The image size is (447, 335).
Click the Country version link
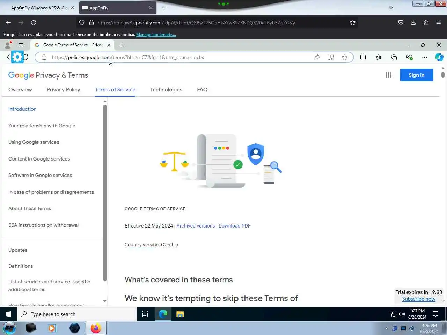pos(142,245)
